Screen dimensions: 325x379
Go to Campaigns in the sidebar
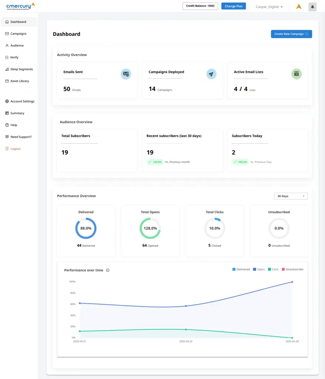click(18, 34)
